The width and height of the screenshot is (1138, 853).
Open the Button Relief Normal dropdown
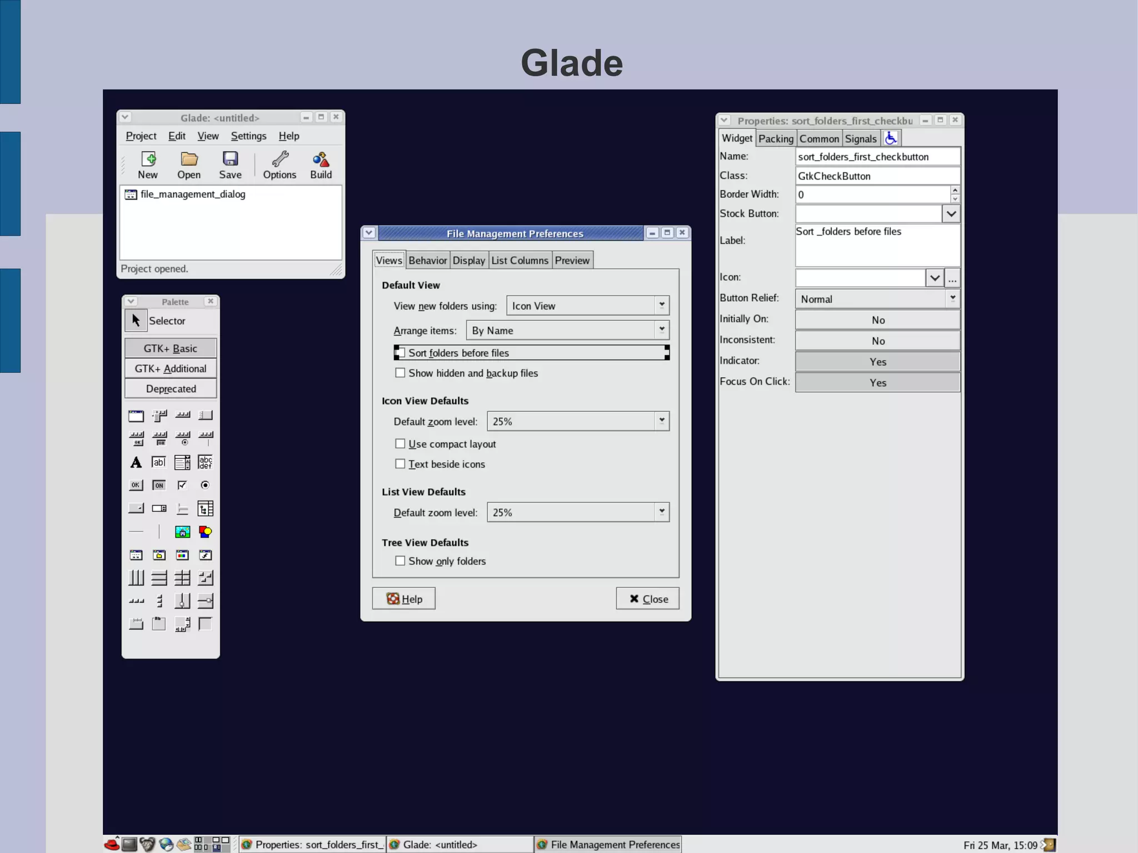878,299
